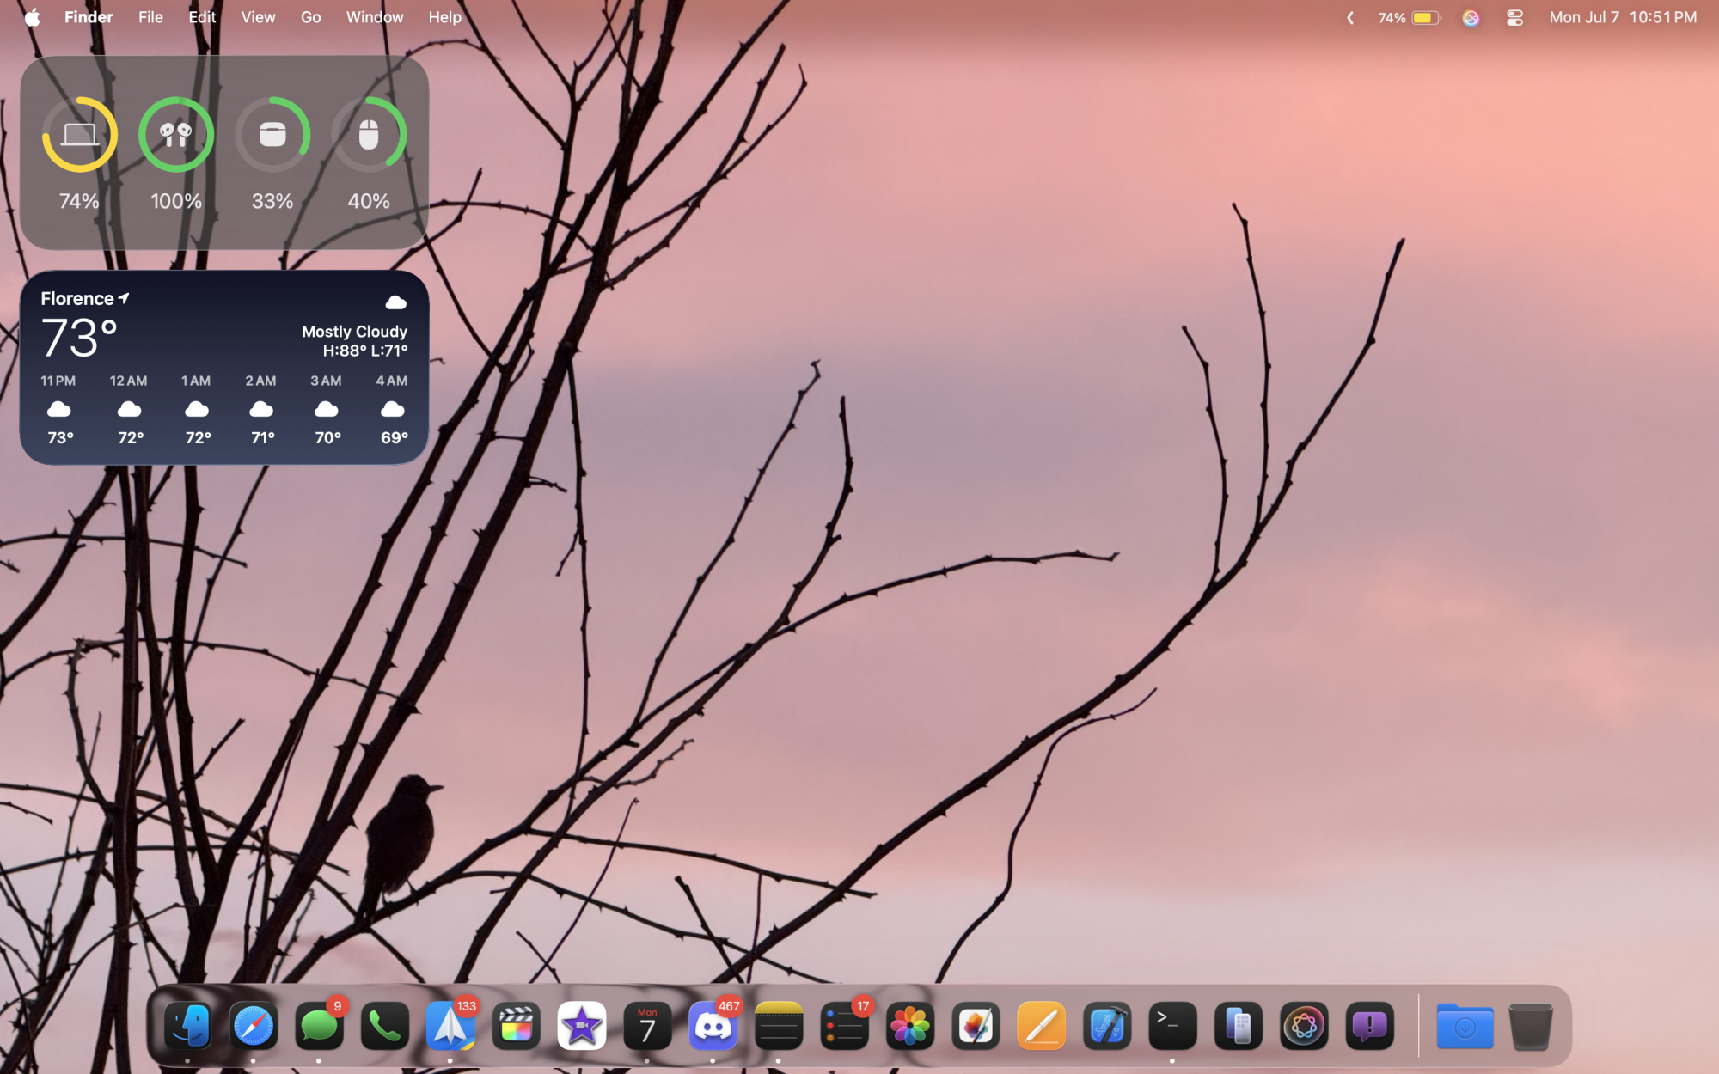Open the Window menu
The height and width of the screenshot is (1074, 1719).
click(x=375, y=17)
